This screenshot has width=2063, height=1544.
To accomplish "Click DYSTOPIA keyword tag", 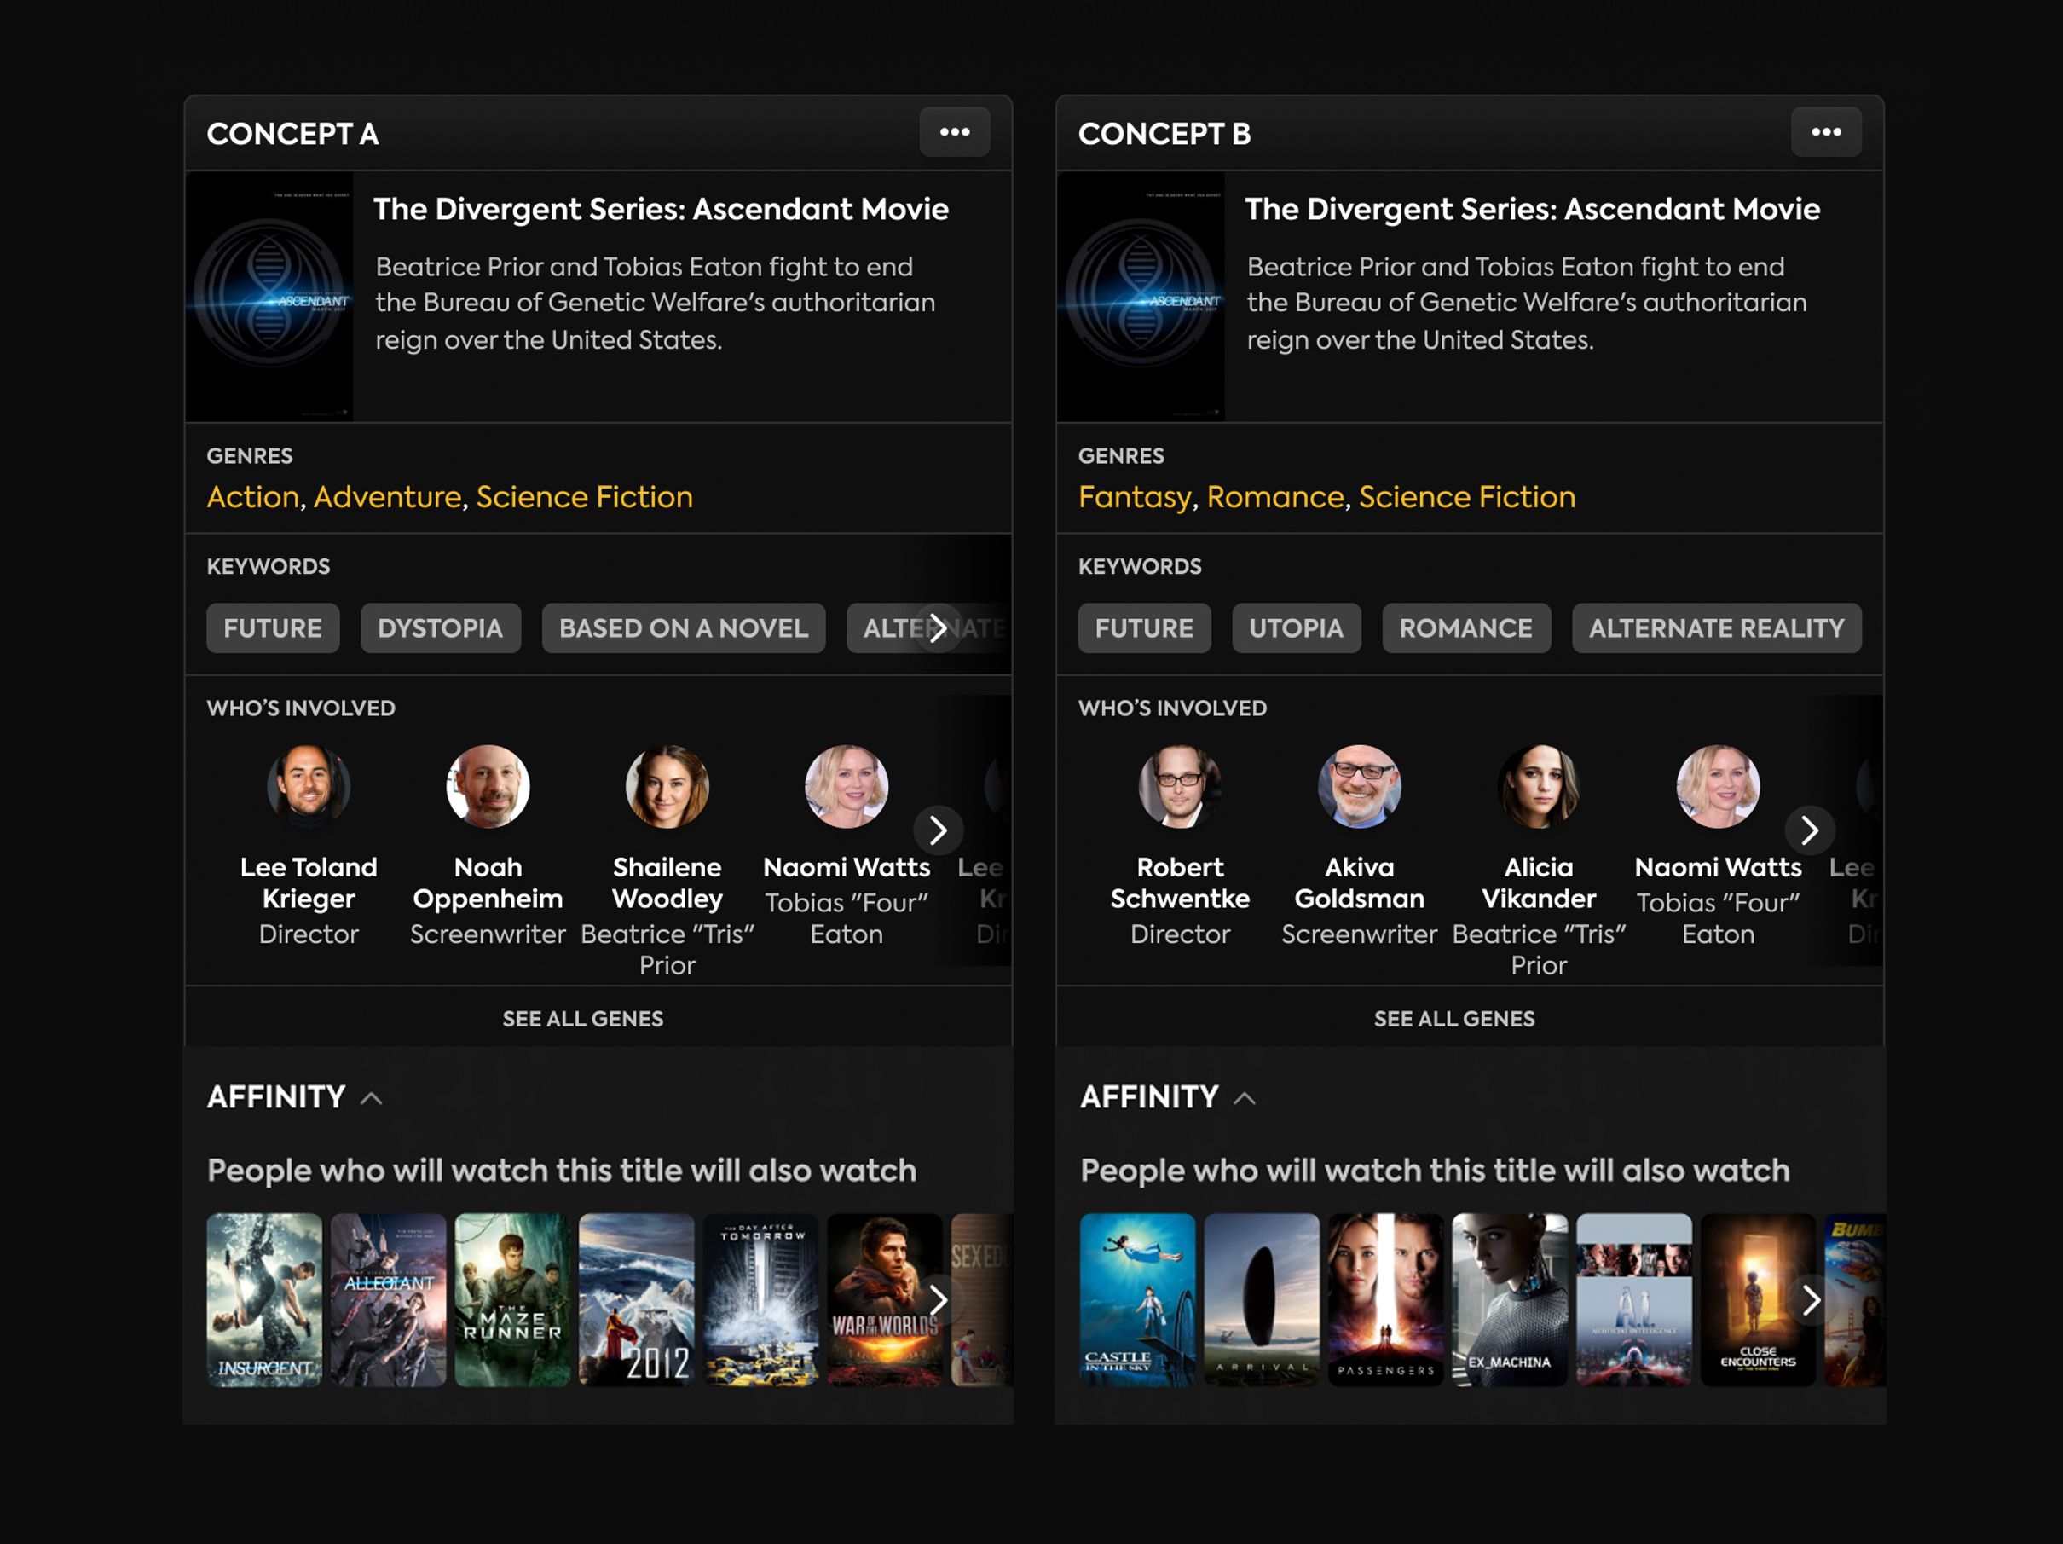I will click(x=440, y=627).
